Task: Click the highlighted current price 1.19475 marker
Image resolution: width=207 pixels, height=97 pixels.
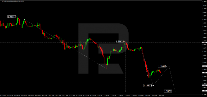Action: click(x=204, y=73)
